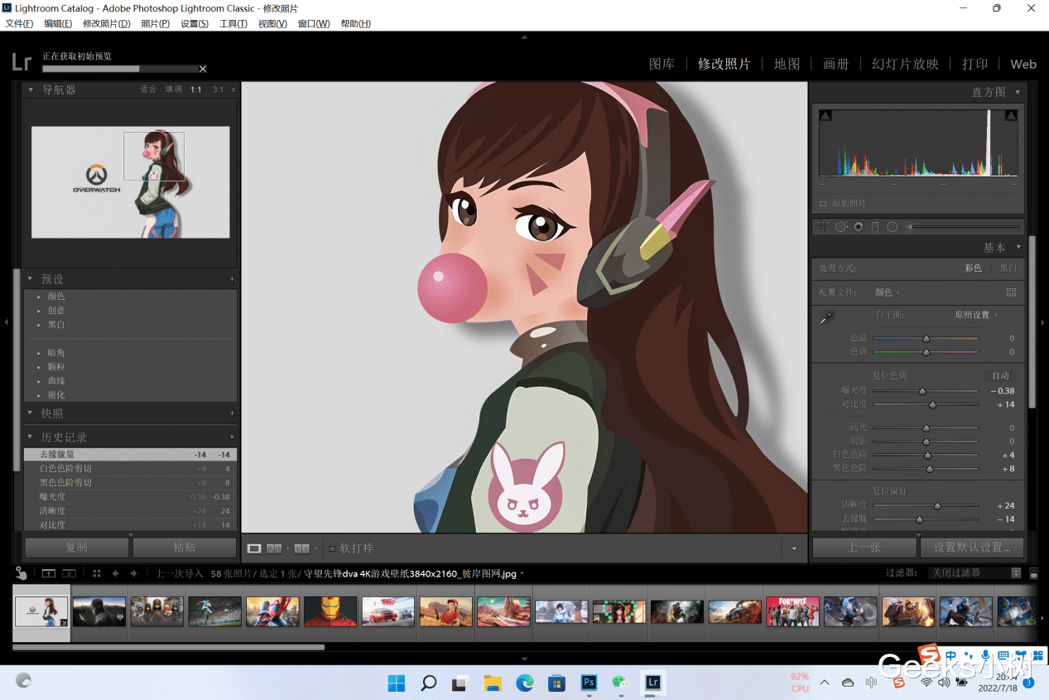Screen dimensions: 1049x700
Task: Select the red eye correction tool
Action: click(x=859, y=226)
